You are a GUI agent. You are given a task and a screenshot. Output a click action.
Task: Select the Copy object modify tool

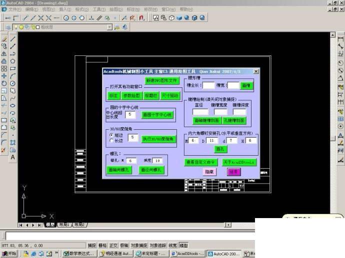pos(4,46)
